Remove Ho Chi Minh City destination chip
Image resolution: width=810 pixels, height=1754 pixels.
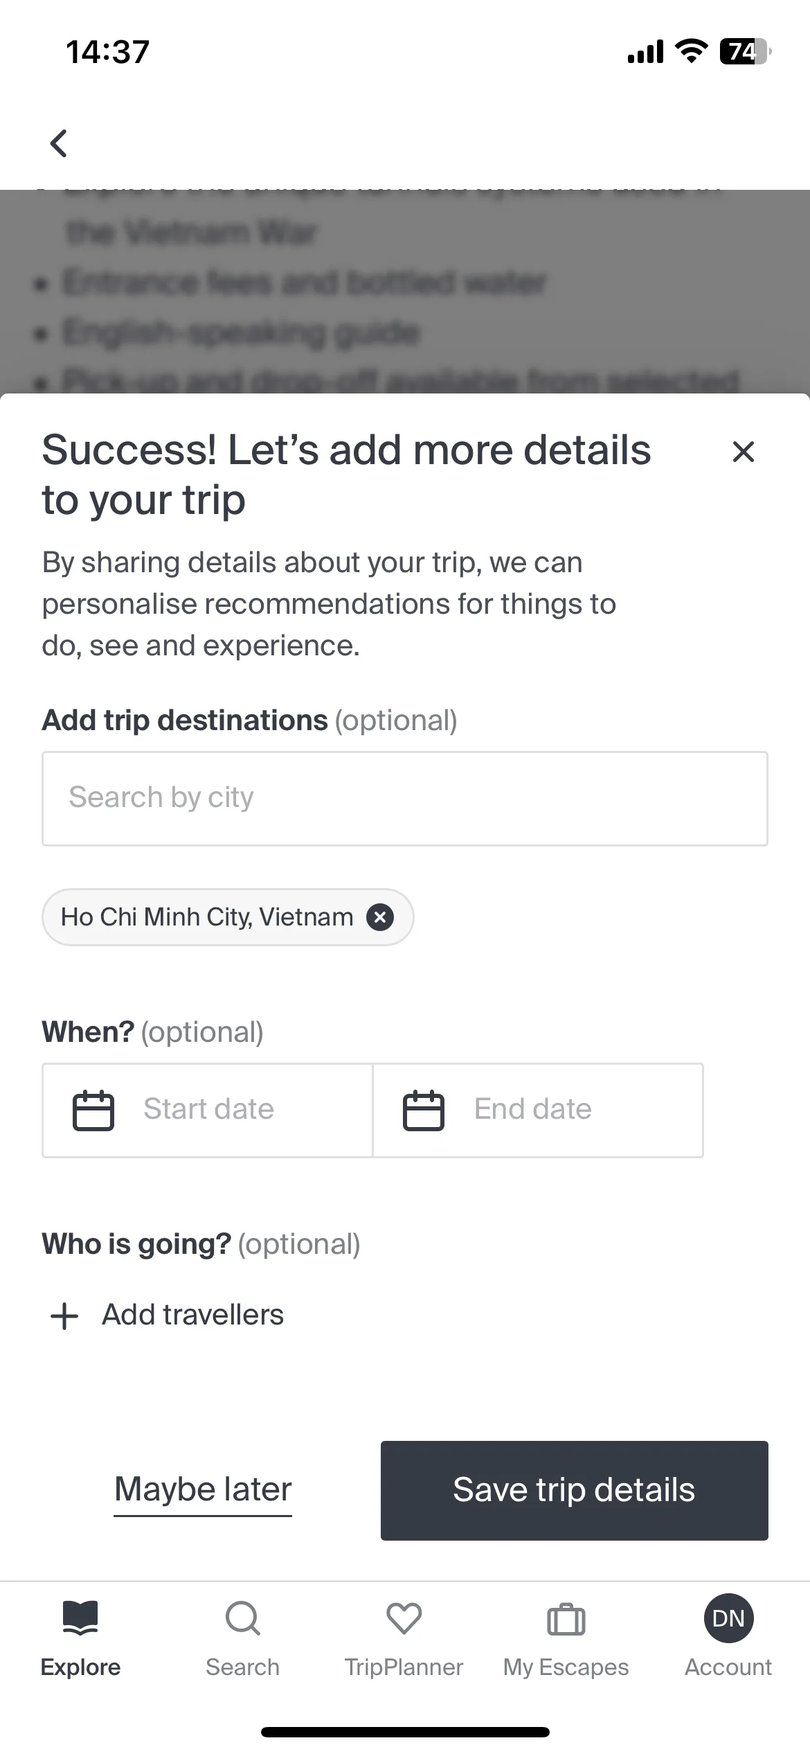[x=379, y=917]
